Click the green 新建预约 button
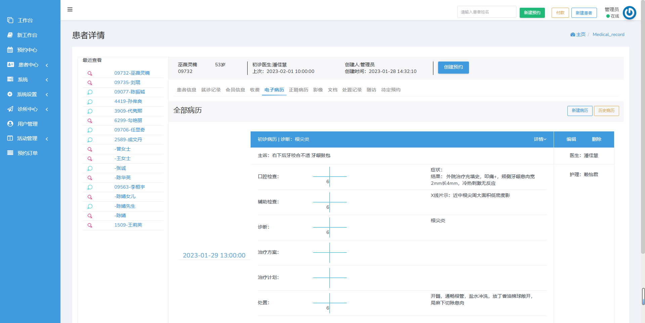The width and height of the screenshot is (645, 323). pyautogui.click(x=532, y=13)
